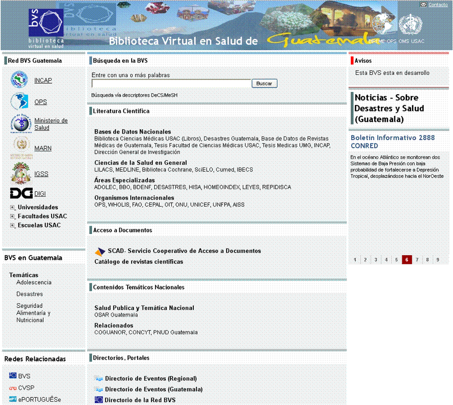This screenshot has height=405, width=453.
Task: Focus the BVS search text field
Action: coord(171,83)
